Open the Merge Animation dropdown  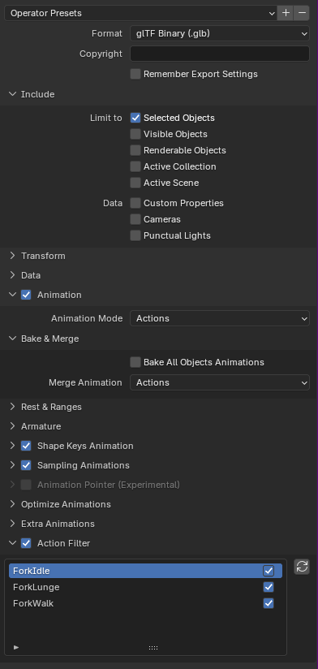click(x=220, y=382)
